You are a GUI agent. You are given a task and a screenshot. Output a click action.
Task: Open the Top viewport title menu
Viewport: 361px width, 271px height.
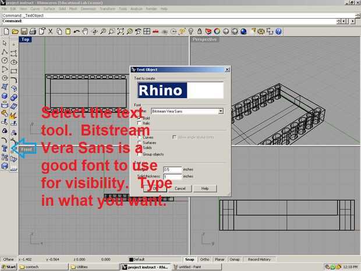pos(25,40)
